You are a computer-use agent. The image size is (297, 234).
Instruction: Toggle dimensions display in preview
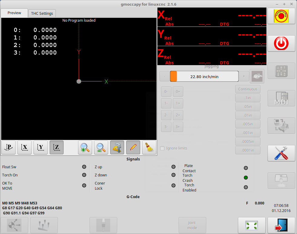(117, 147)
